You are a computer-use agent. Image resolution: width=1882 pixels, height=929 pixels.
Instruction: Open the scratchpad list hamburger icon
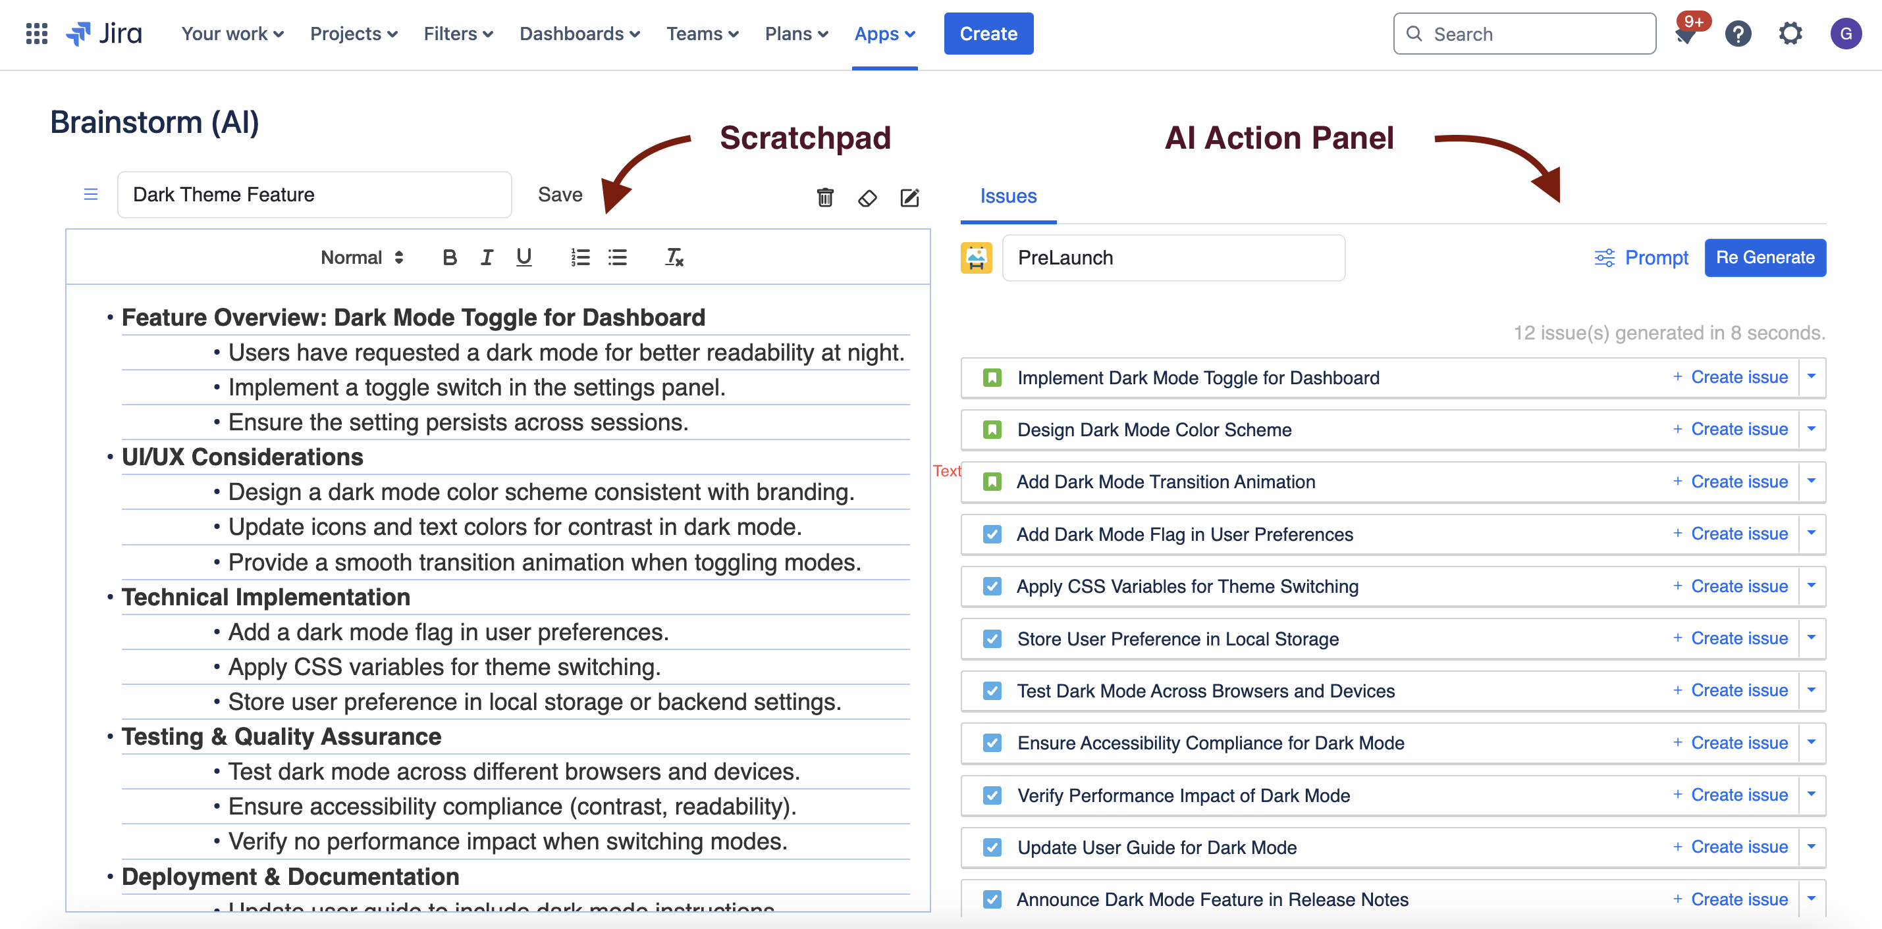(x=91, y=194)
